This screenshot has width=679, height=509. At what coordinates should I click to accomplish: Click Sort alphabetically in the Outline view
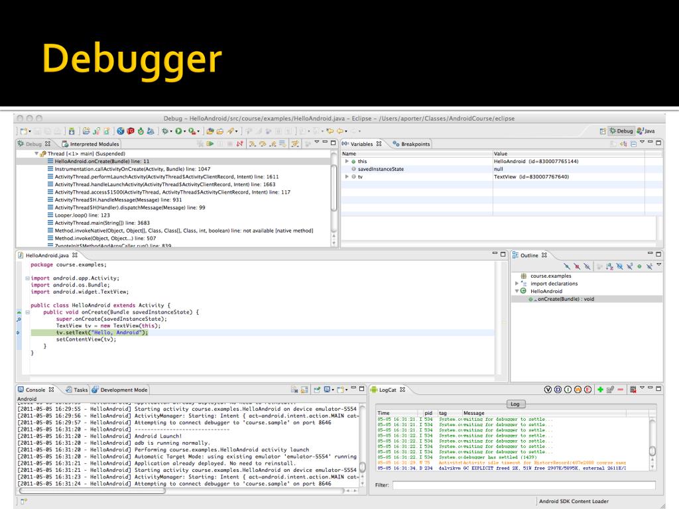pyautogui.click(x=609, y=266)
